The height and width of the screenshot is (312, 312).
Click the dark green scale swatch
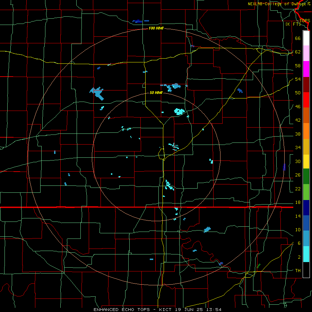click(x=306, y=176)
